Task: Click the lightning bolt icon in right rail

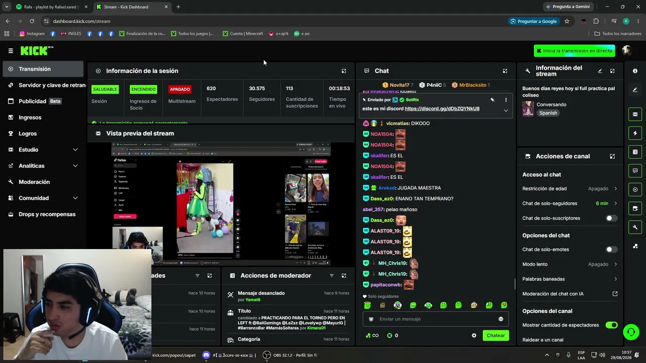Action: point(635,133)
